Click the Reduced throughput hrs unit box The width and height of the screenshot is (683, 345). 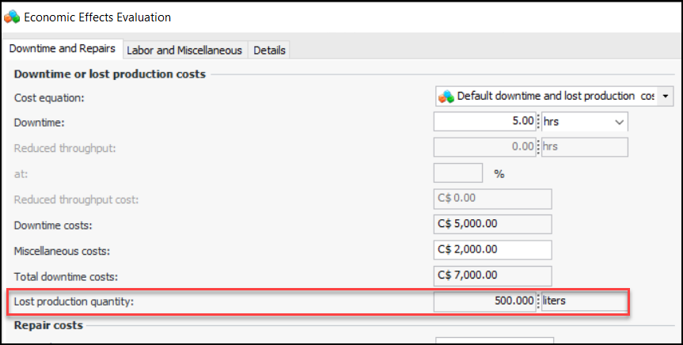click(x=585, y=147)
